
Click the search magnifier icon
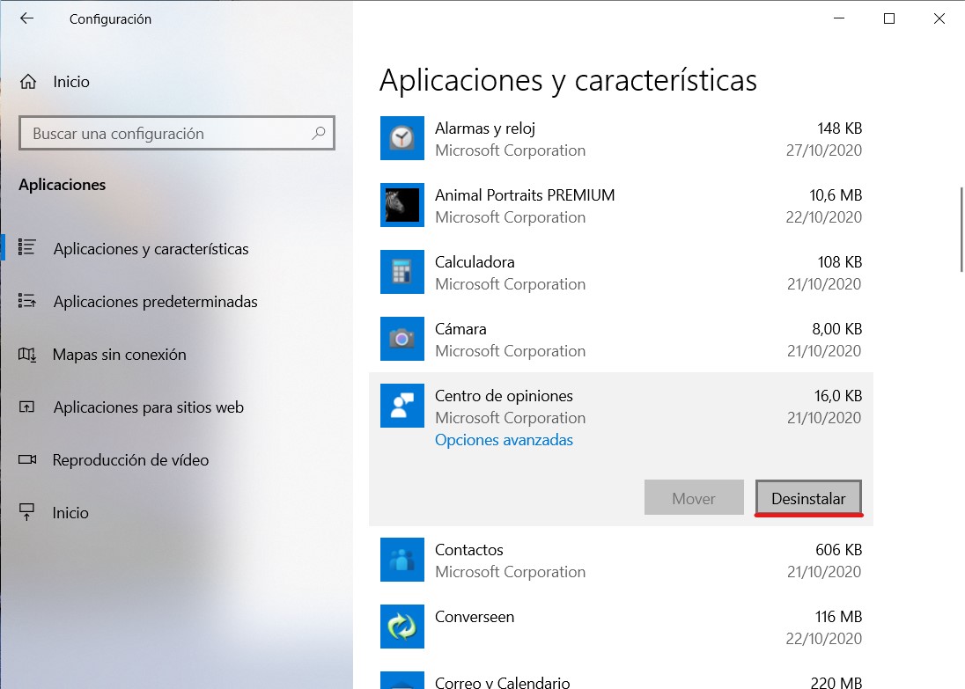pos(318,134)
